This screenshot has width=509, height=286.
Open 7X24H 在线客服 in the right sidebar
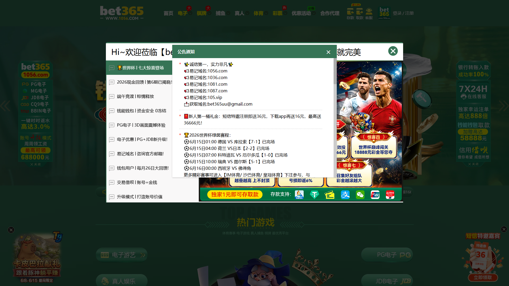(x=473, y=92)
